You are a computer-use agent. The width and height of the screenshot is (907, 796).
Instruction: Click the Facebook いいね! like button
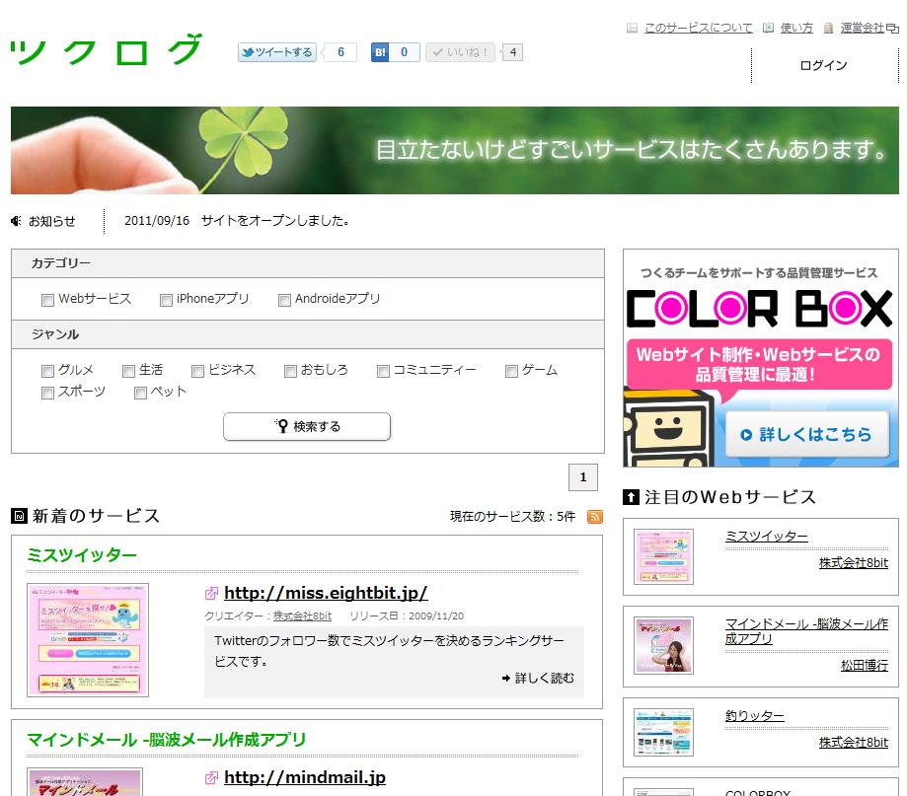(460, 52)
